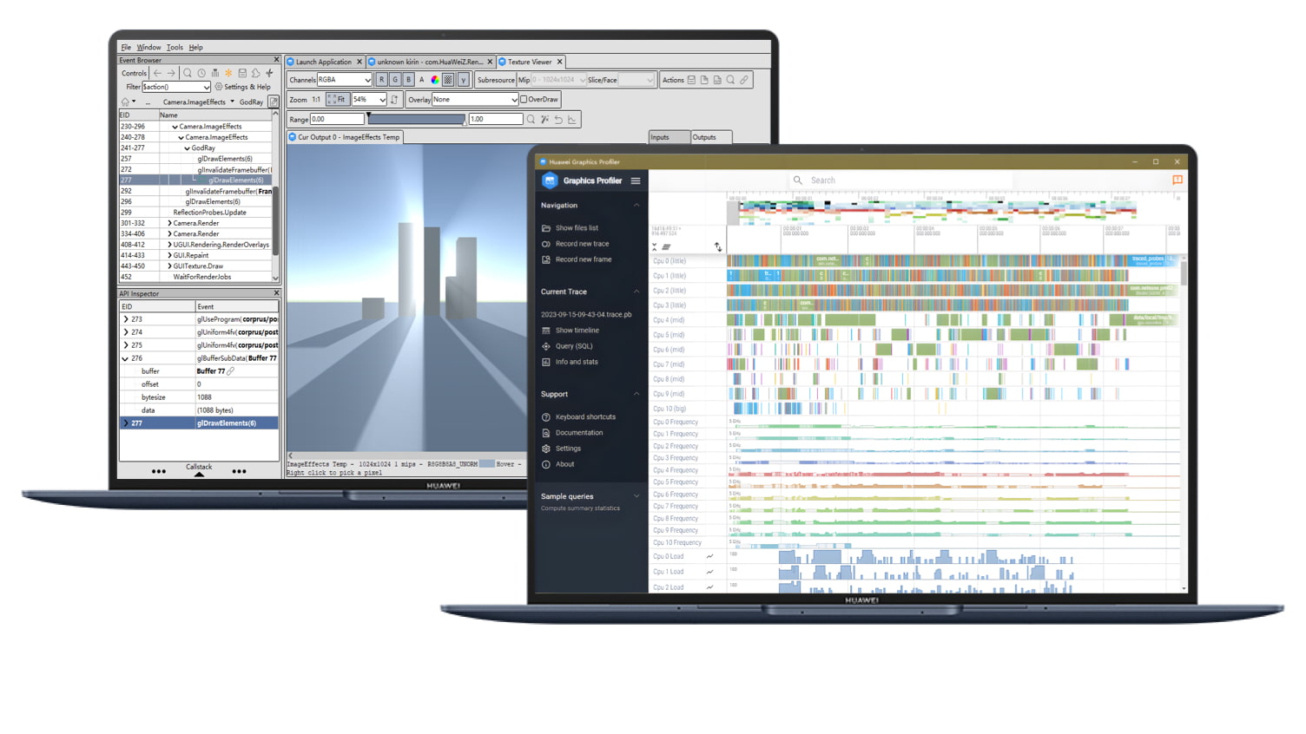Click the hover color swatch in status bar

tap(486, 464)
